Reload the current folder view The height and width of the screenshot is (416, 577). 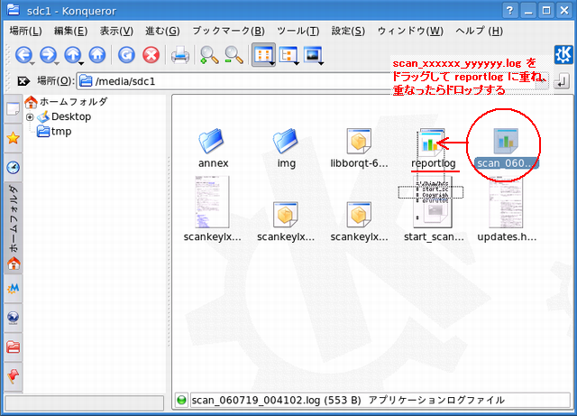126,55
